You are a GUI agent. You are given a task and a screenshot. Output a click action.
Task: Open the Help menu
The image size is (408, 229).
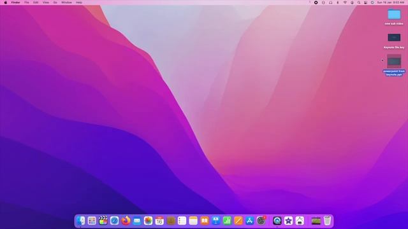point(79,3)
